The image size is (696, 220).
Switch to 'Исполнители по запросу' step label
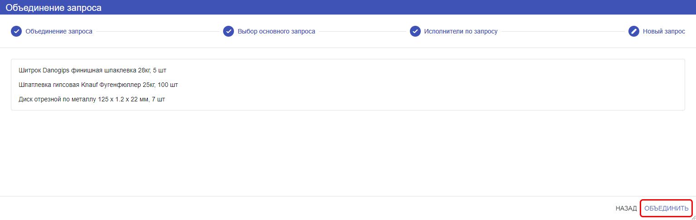pos(461,32)
